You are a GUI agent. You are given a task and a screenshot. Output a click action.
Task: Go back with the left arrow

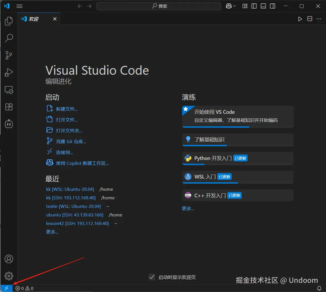click(x=80, y=6)
